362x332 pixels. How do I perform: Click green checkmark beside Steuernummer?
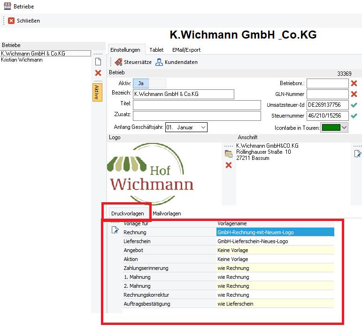point(354,116)
